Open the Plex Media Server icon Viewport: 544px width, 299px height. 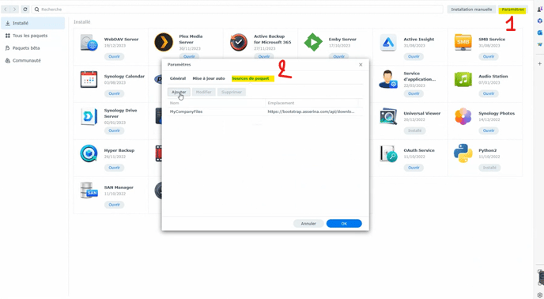[164, 42]
